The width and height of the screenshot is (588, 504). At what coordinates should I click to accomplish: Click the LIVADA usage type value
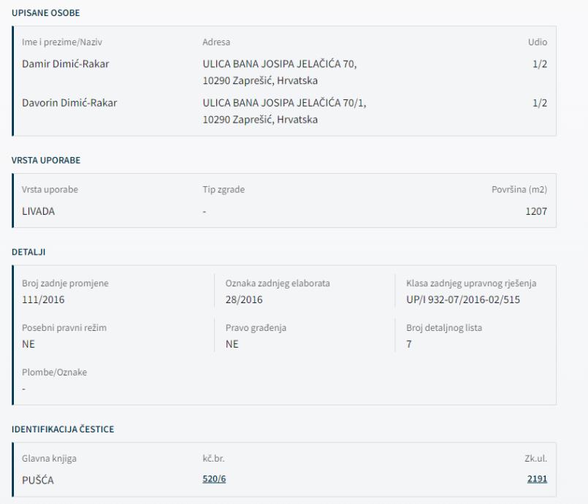(38, 211)
